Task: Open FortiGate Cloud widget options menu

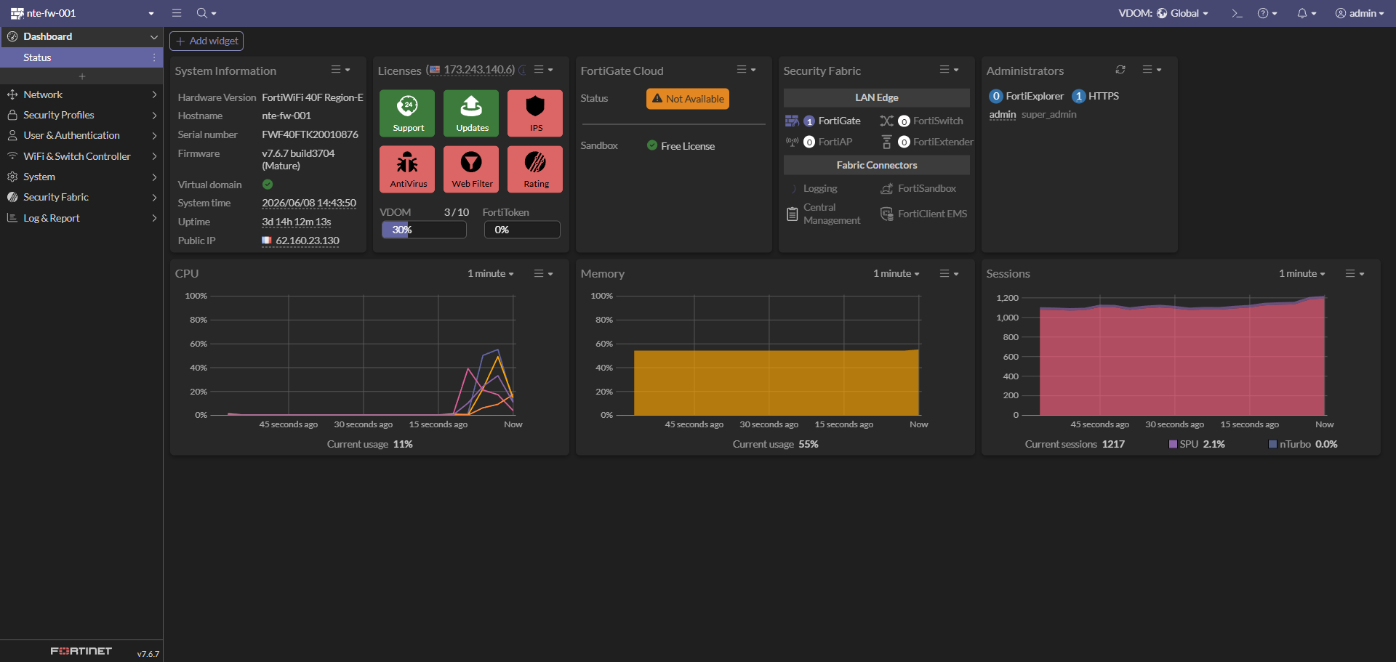Action: pos(746,70)
